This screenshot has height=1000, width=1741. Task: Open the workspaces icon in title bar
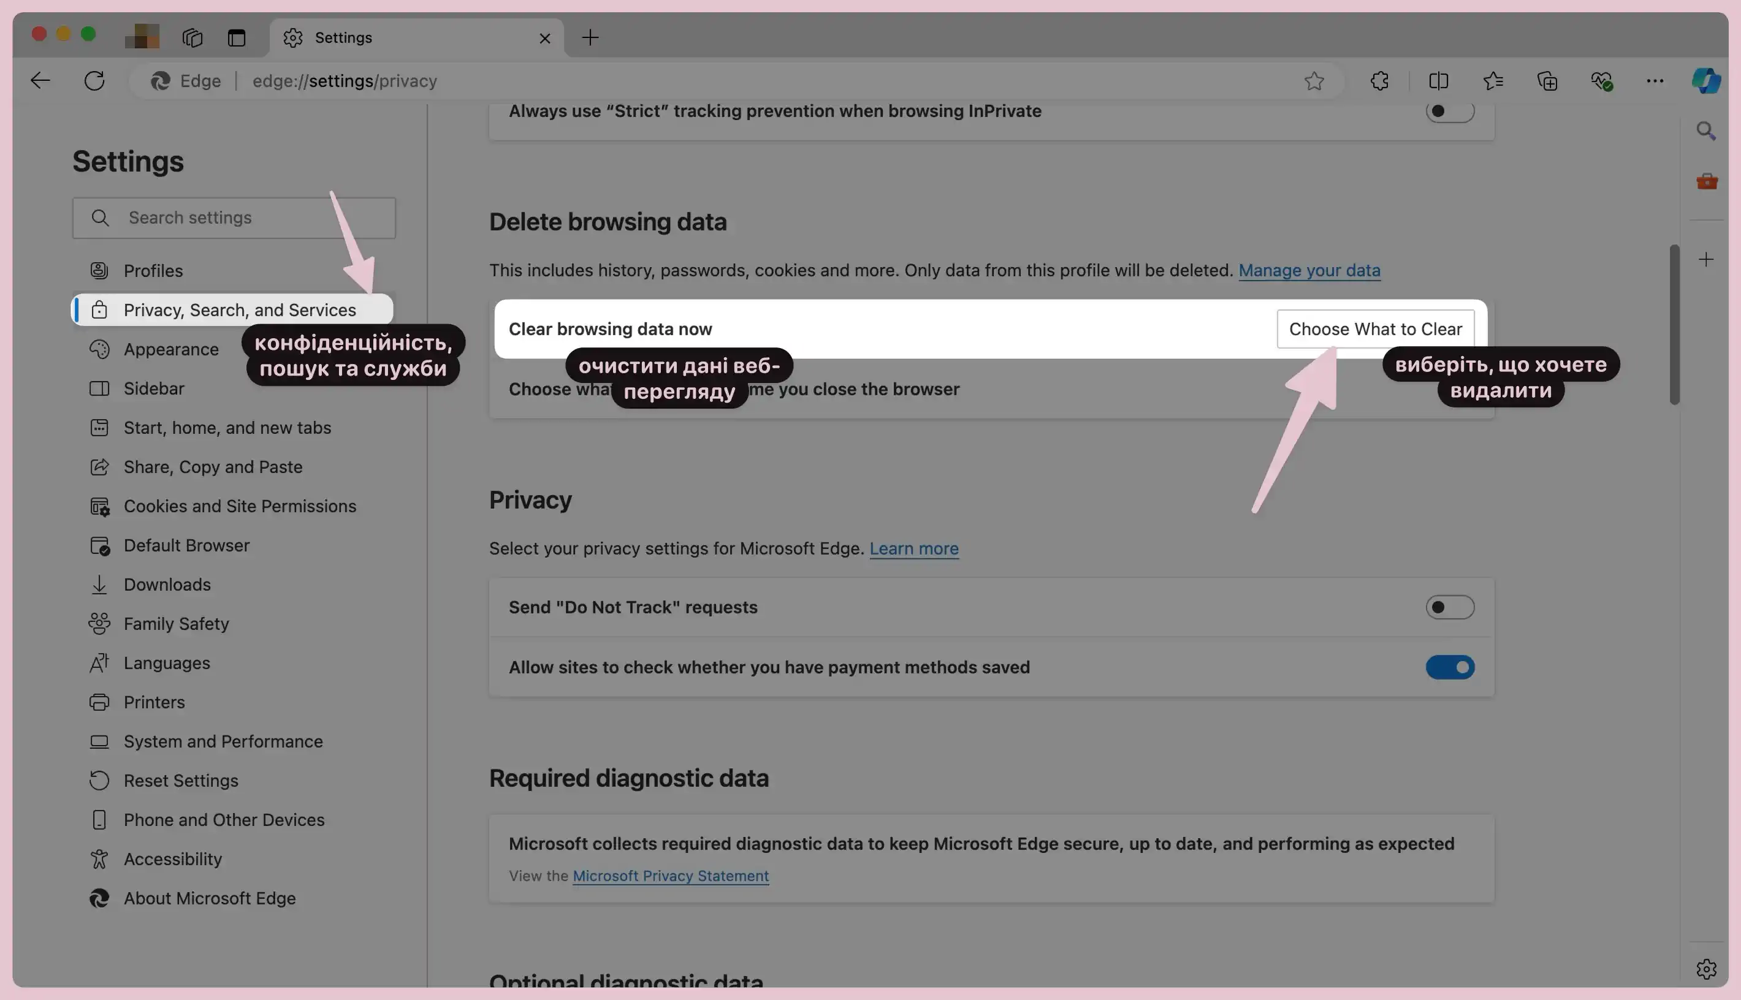click(x=192, y=37)
